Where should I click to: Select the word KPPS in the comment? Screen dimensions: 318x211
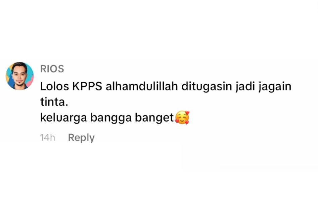[x=87, y=86]
